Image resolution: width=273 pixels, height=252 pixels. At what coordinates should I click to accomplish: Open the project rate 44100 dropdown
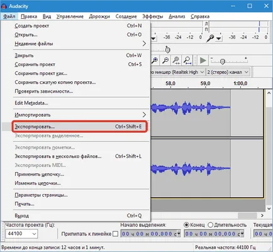click(21, 234)
